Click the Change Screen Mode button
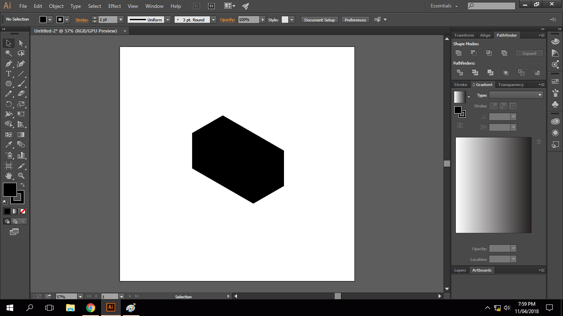The height and width of the screenshot is (316, 563). (14, 232)
